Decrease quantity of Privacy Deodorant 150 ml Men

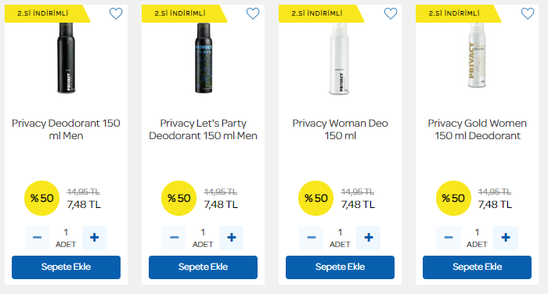pos(37,238)
